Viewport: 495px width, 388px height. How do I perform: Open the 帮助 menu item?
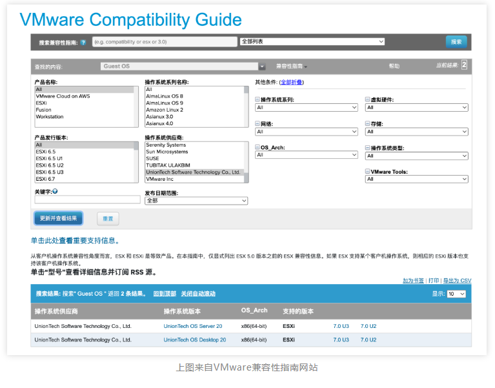coord(394,66)
